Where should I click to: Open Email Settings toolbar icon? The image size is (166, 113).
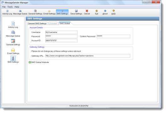click(x=49, y=12)
